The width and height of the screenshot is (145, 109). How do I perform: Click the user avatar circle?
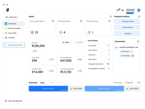(139, 10)
